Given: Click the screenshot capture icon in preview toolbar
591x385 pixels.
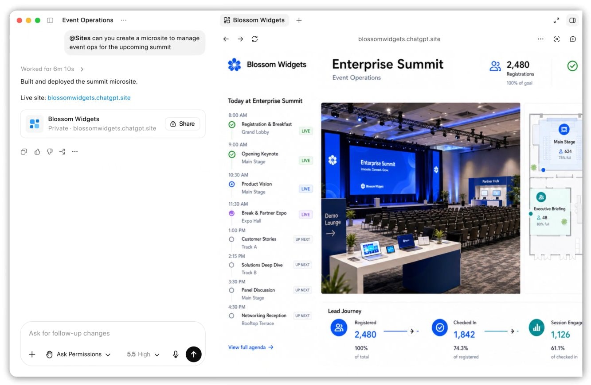Looking at the screenshot, I should click(557, 39).
